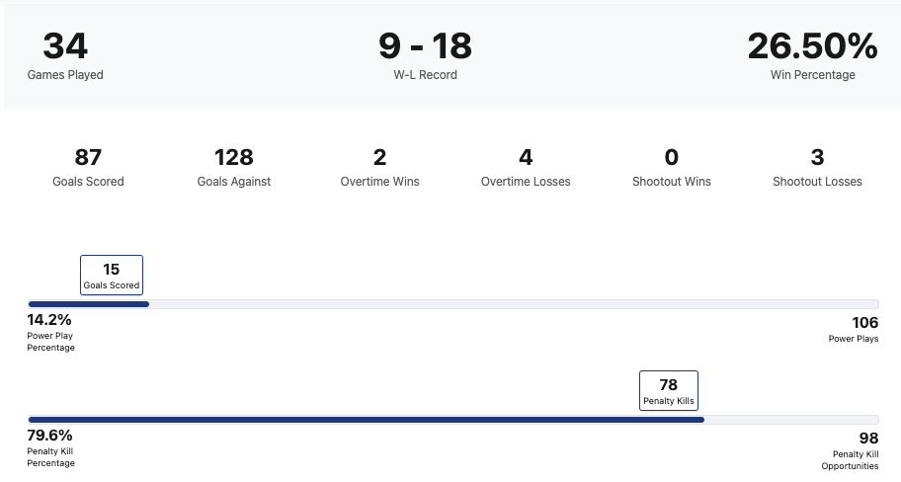Viewport: 901px width, 482px height.
Task: Click the filled part of power play bar
Action: pyautogui.click(x=89, y=304)
